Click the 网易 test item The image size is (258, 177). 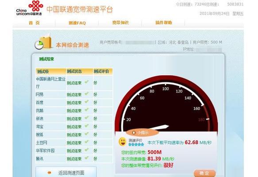pos(39,94)
